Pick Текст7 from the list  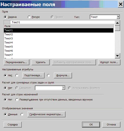pyautogui.click(x=59, y=55)
